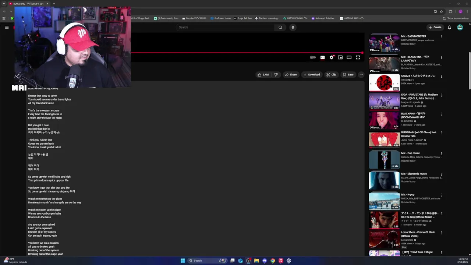Open the BLACKPINK BOOMBAYAH M/V title
The image size is (471, 265).
point(413,115)
